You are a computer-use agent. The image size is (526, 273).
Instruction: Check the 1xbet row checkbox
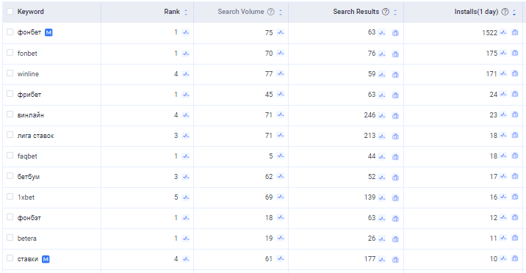(x=10, y=197)
